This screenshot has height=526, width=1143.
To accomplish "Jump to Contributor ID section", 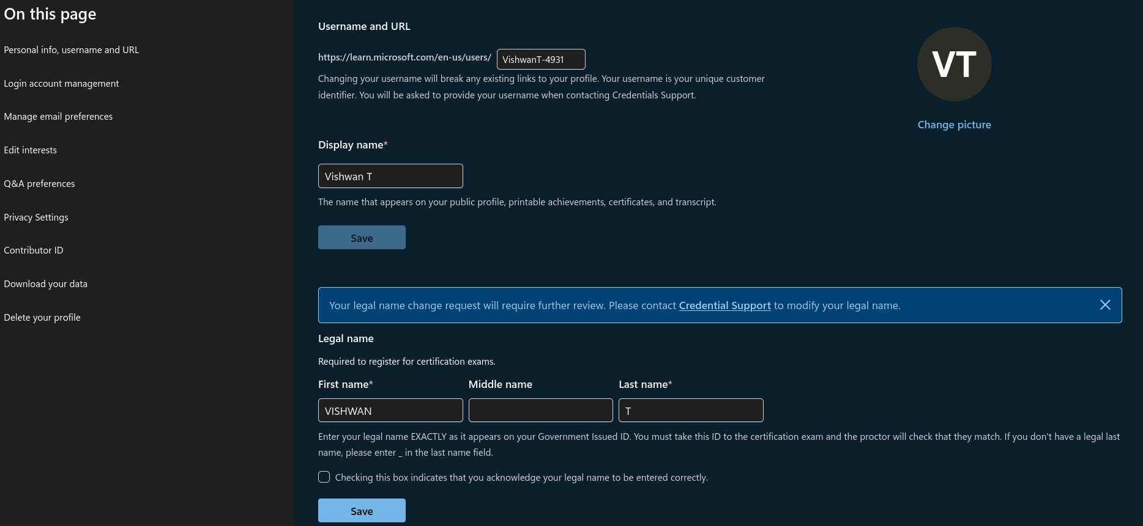I will pyautogui.click(x=34, y=250).
